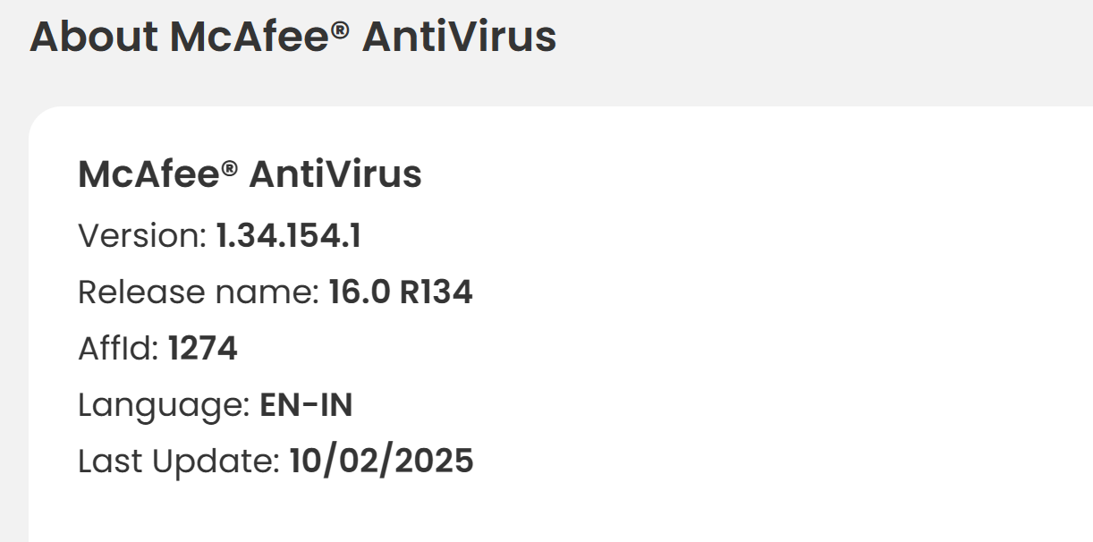Image resolution: width=1093 pixels, height=542 pixels.
Task: Click the "AffId:" label
Action: pyautogui.click(x=119, y=349)
